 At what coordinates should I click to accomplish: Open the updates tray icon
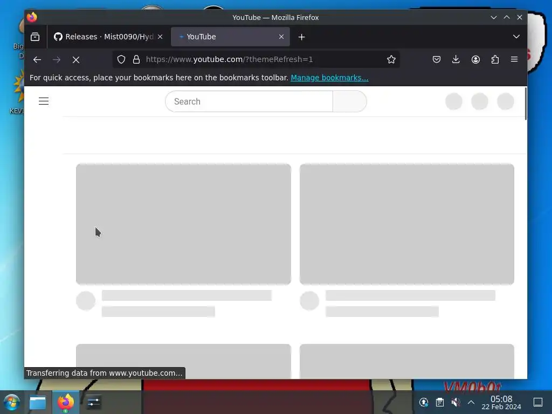tap(424, 402)
